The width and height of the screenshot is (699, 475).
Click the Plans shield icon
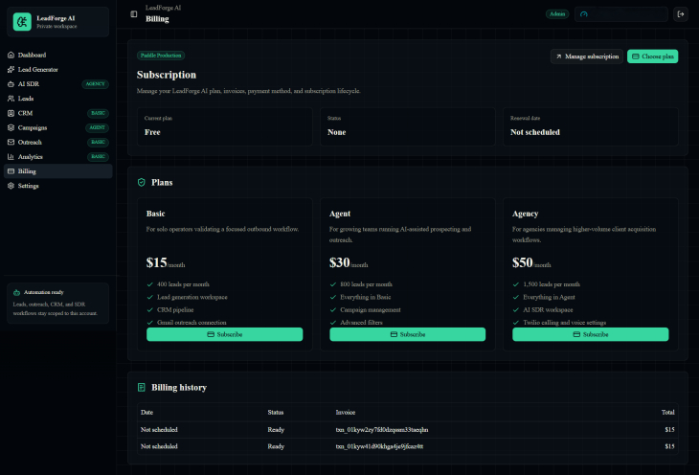tap(142, 182)
